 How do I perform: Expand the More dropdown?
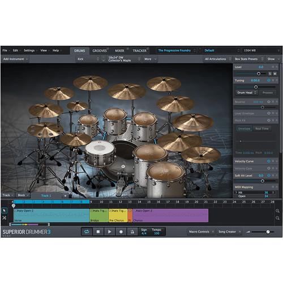click(x=150, y=59)
